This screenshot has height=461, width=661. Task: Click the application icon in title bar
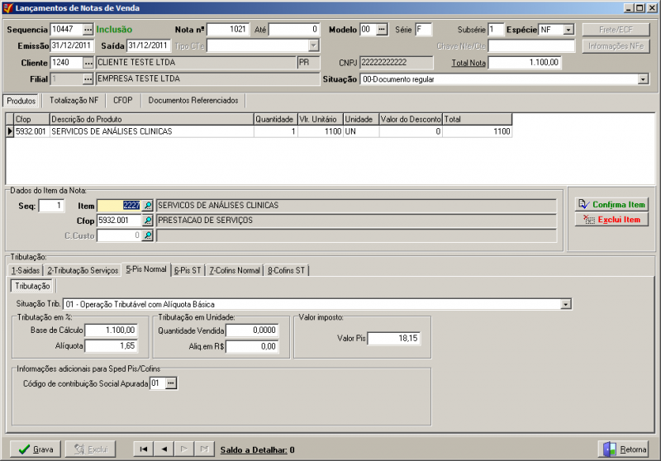click(8, 8)
